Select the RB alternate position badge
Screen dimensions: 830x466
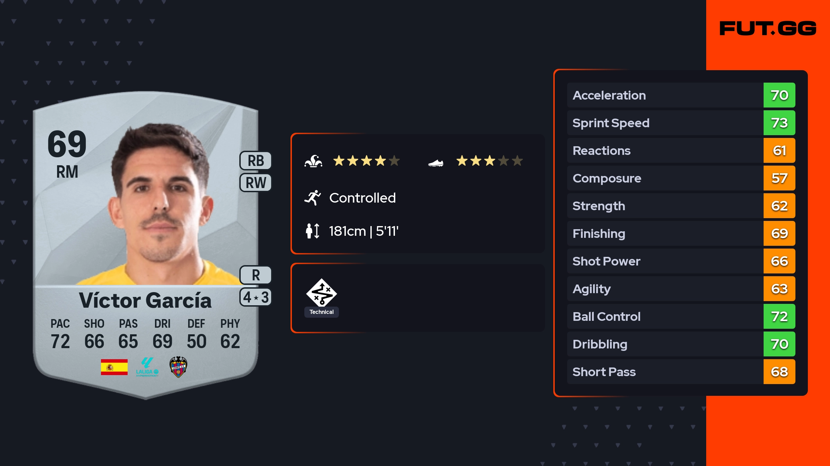256,161
